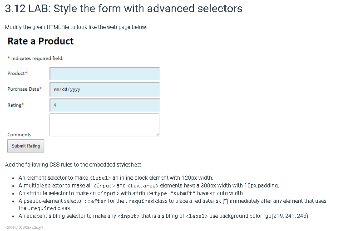Click the Rating label
This screenshot has width=341, height=231.
pos(15,105)
